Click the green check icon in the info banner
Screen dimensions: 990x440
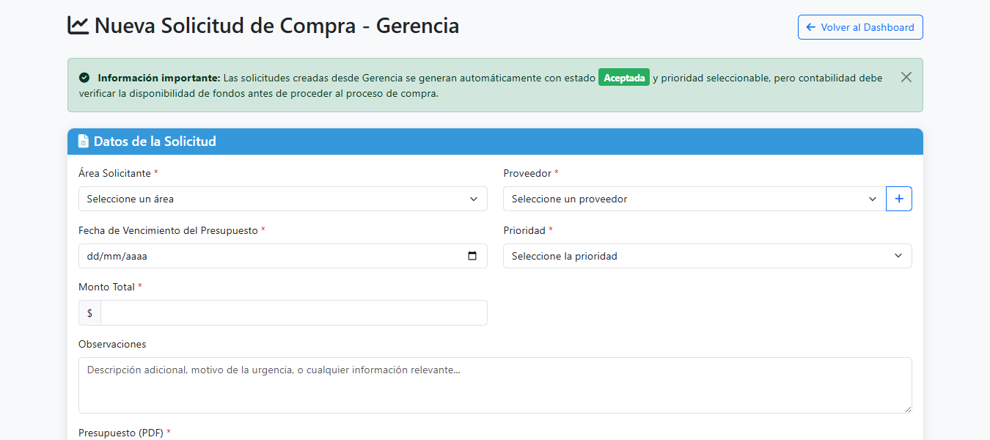83,77
